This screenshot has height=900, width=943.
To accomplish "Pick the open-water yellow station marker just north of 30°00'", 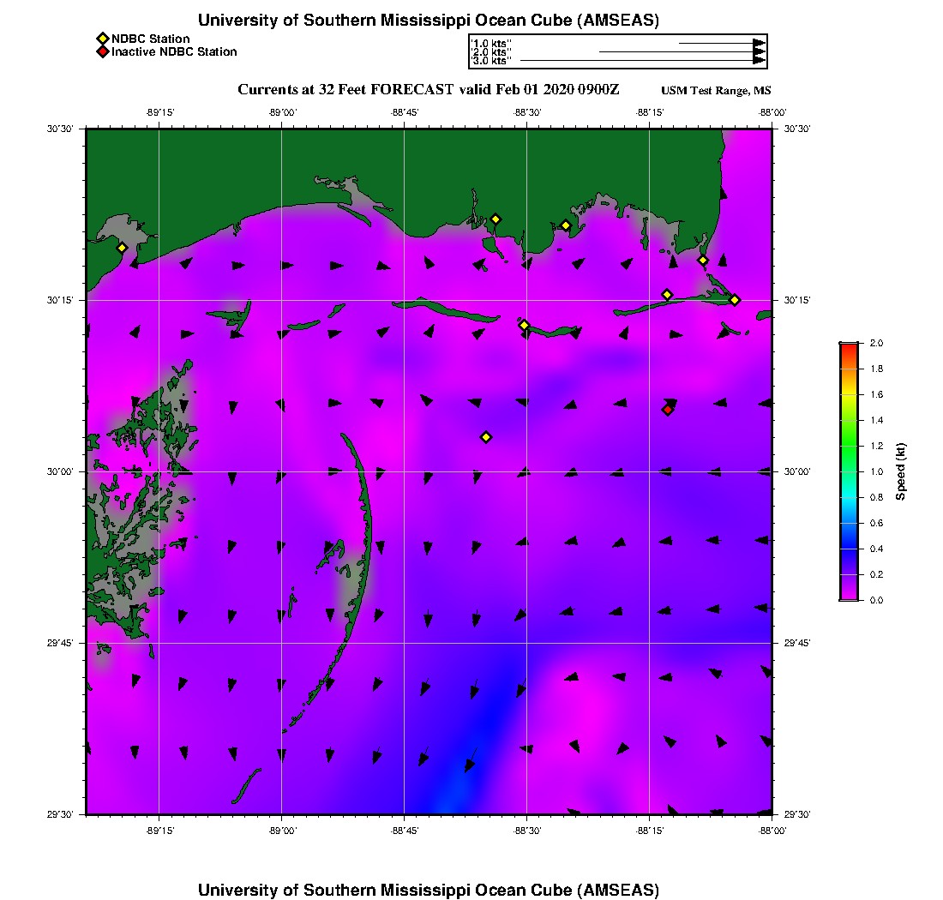I will pyautogui.click(x=487, y=437).
